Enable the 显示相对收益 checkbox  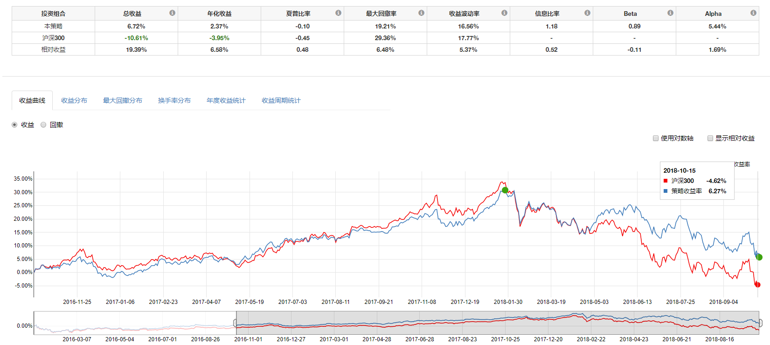[710, 138]
